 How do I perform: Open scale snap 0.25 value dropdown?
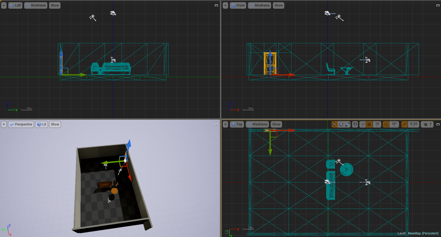click(x=413, y=124)
